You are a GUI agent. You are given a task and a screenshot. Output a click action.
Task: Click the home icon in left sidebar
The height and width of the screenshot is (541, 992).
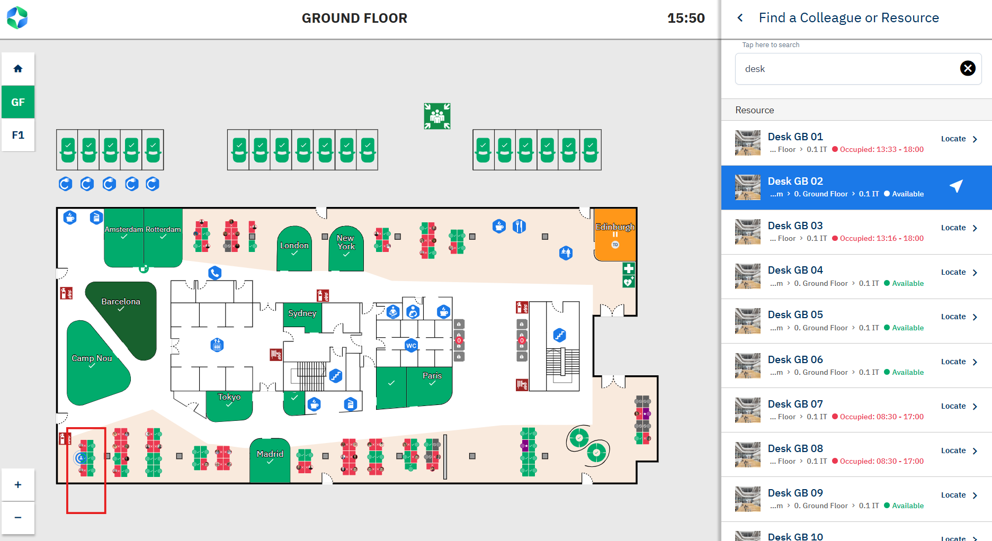(18, 69)
